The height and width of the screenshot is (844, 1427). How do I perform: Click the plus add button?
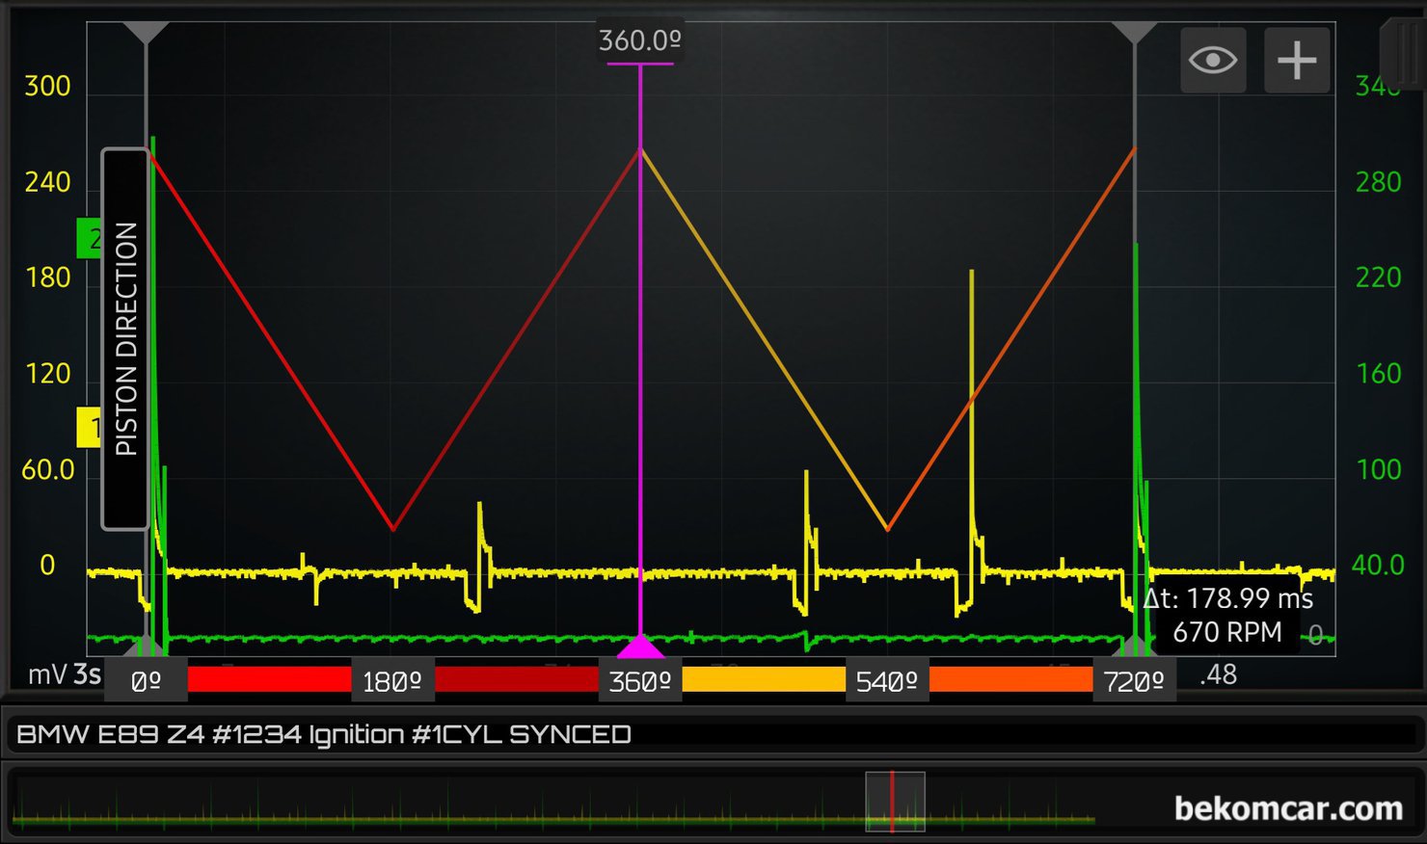pyautogui.click(x=1297, y=60)
